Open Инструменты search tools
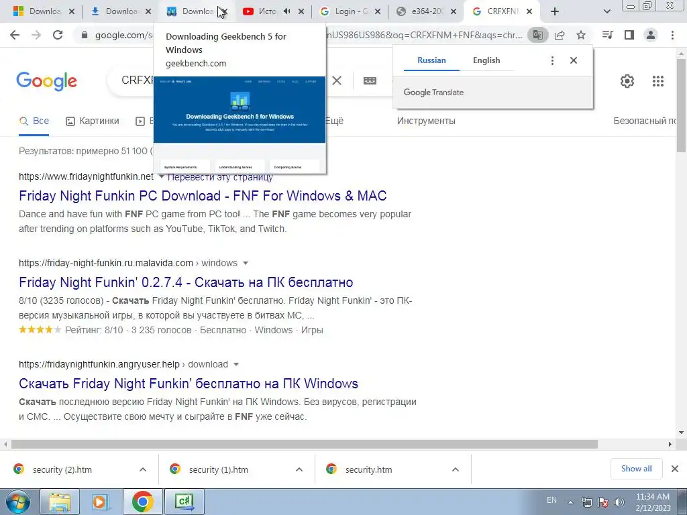This screenshot has height=515, width=687. click(x=426, y=121)
